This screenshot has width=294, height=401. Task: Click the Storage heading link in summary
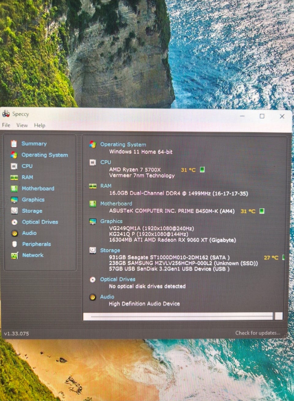pos(110,250)
